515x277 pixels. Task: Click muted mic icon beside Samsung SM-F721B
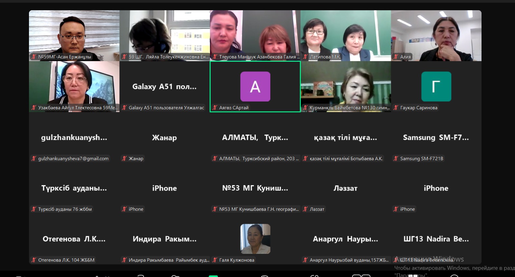(396, 158)
